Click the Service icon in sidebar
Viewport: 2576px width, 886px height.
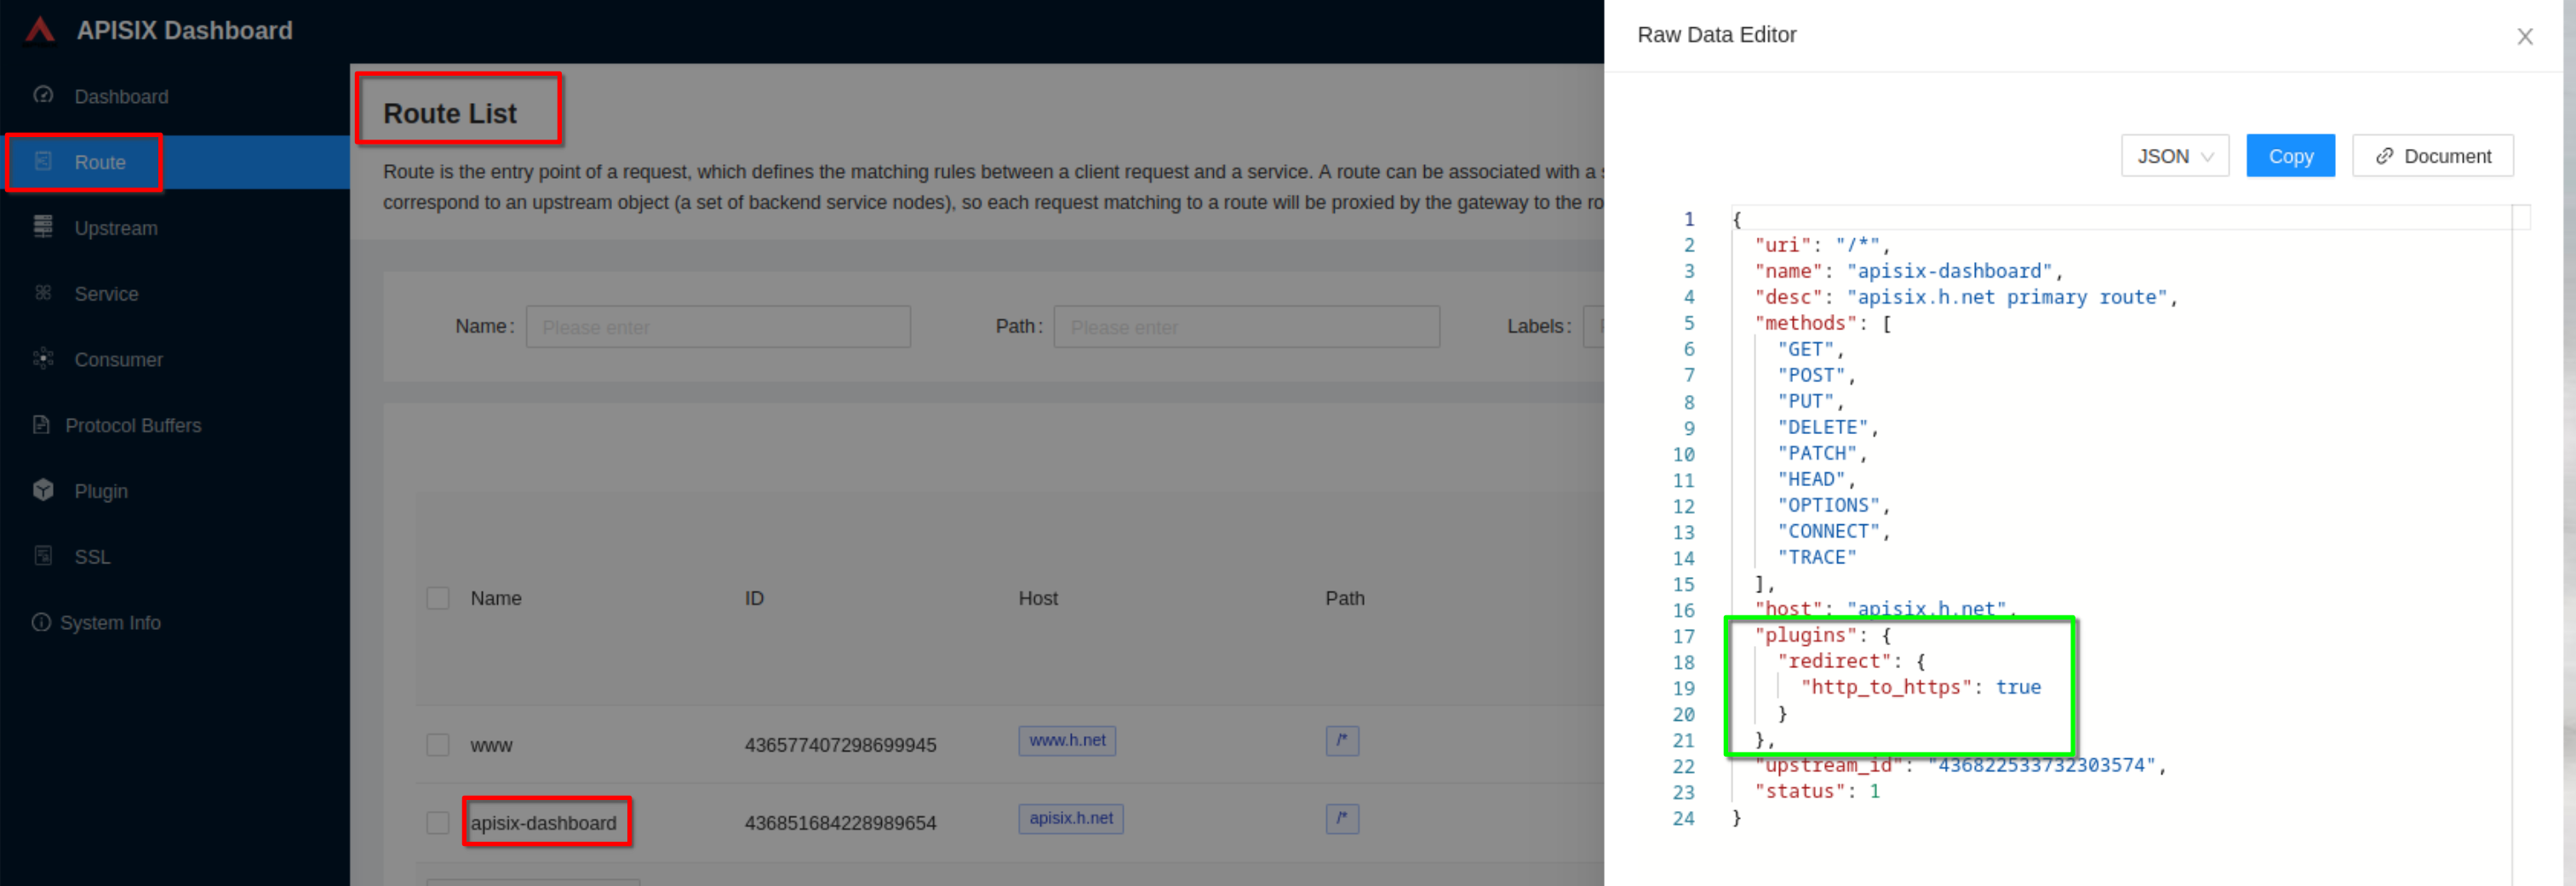43,293
